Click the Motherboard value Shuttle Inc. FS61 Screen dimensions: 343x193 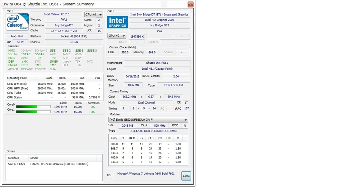tap(157, 63)
